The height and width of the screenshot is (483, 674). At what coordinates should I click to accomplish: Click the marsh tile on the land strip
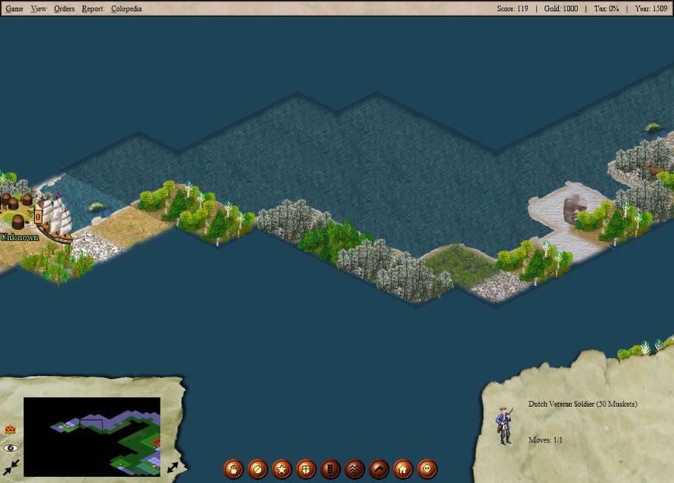[x=458, y=263]
